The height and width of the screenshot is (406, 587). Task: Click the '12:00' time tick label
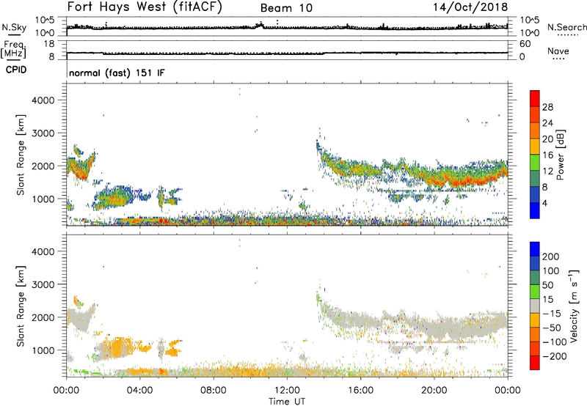tap(287, 391)
